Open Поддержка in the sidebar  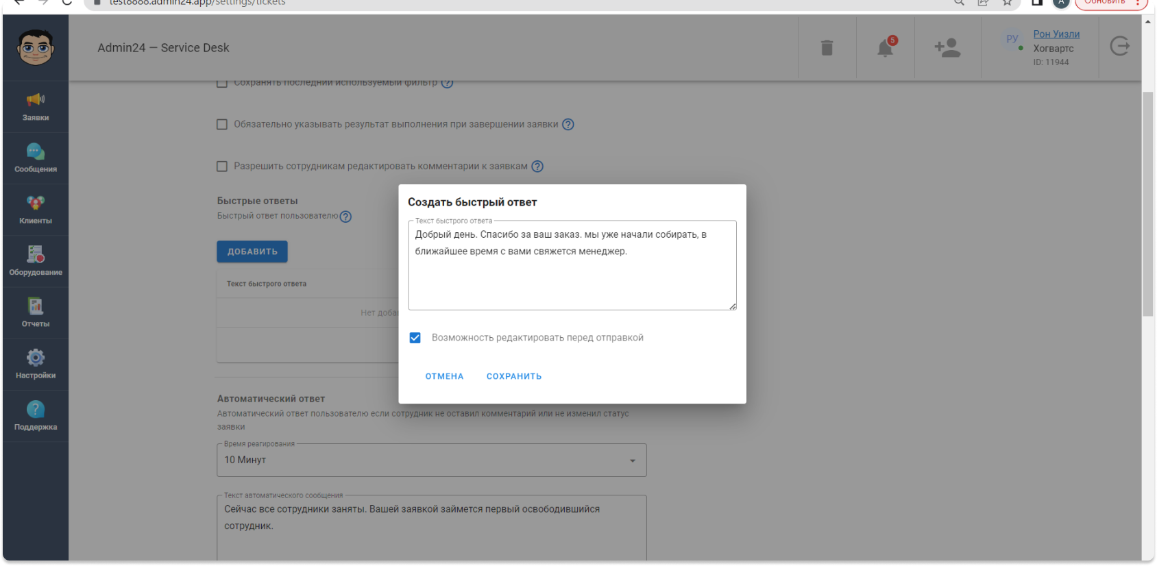(36, 416)
